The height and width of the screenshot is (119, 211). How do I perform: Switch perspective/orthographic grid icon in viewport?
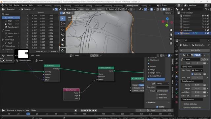point(171,43)
